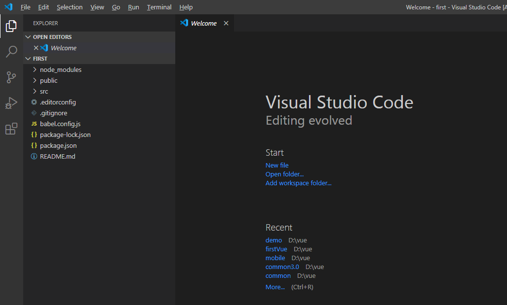Open the Extensions view icon
The width and height of the screenshot is (507, 305).
point(11,129)
